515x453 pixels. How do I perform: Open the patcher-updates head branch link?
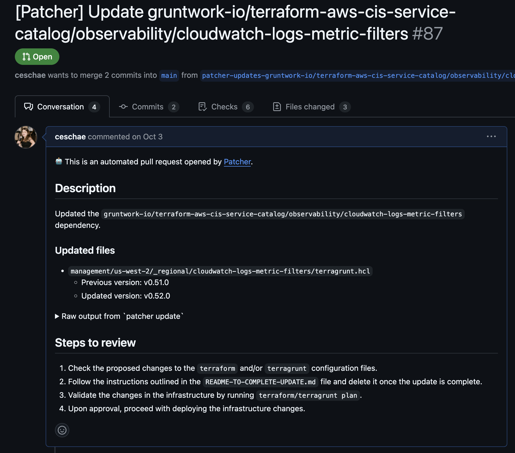point(358,75)
